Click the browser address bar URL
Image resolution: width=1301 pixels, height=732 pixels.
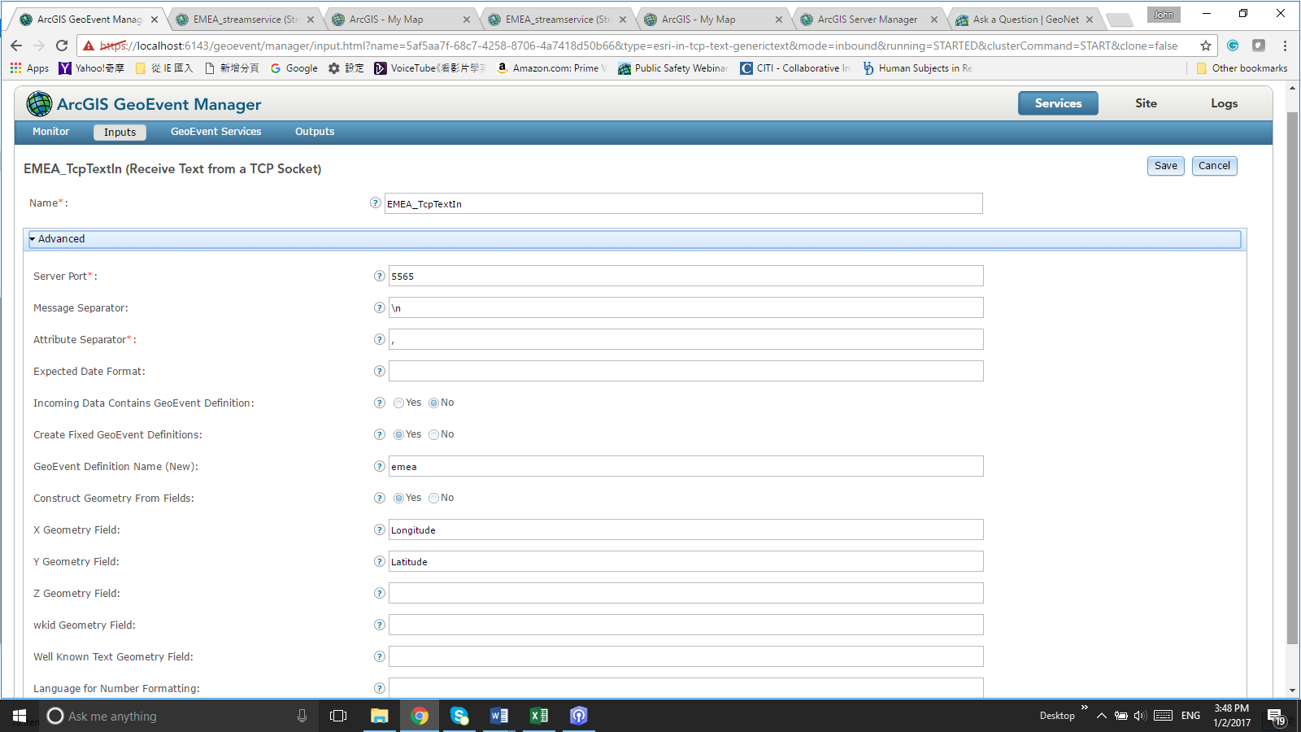[638, 46]
